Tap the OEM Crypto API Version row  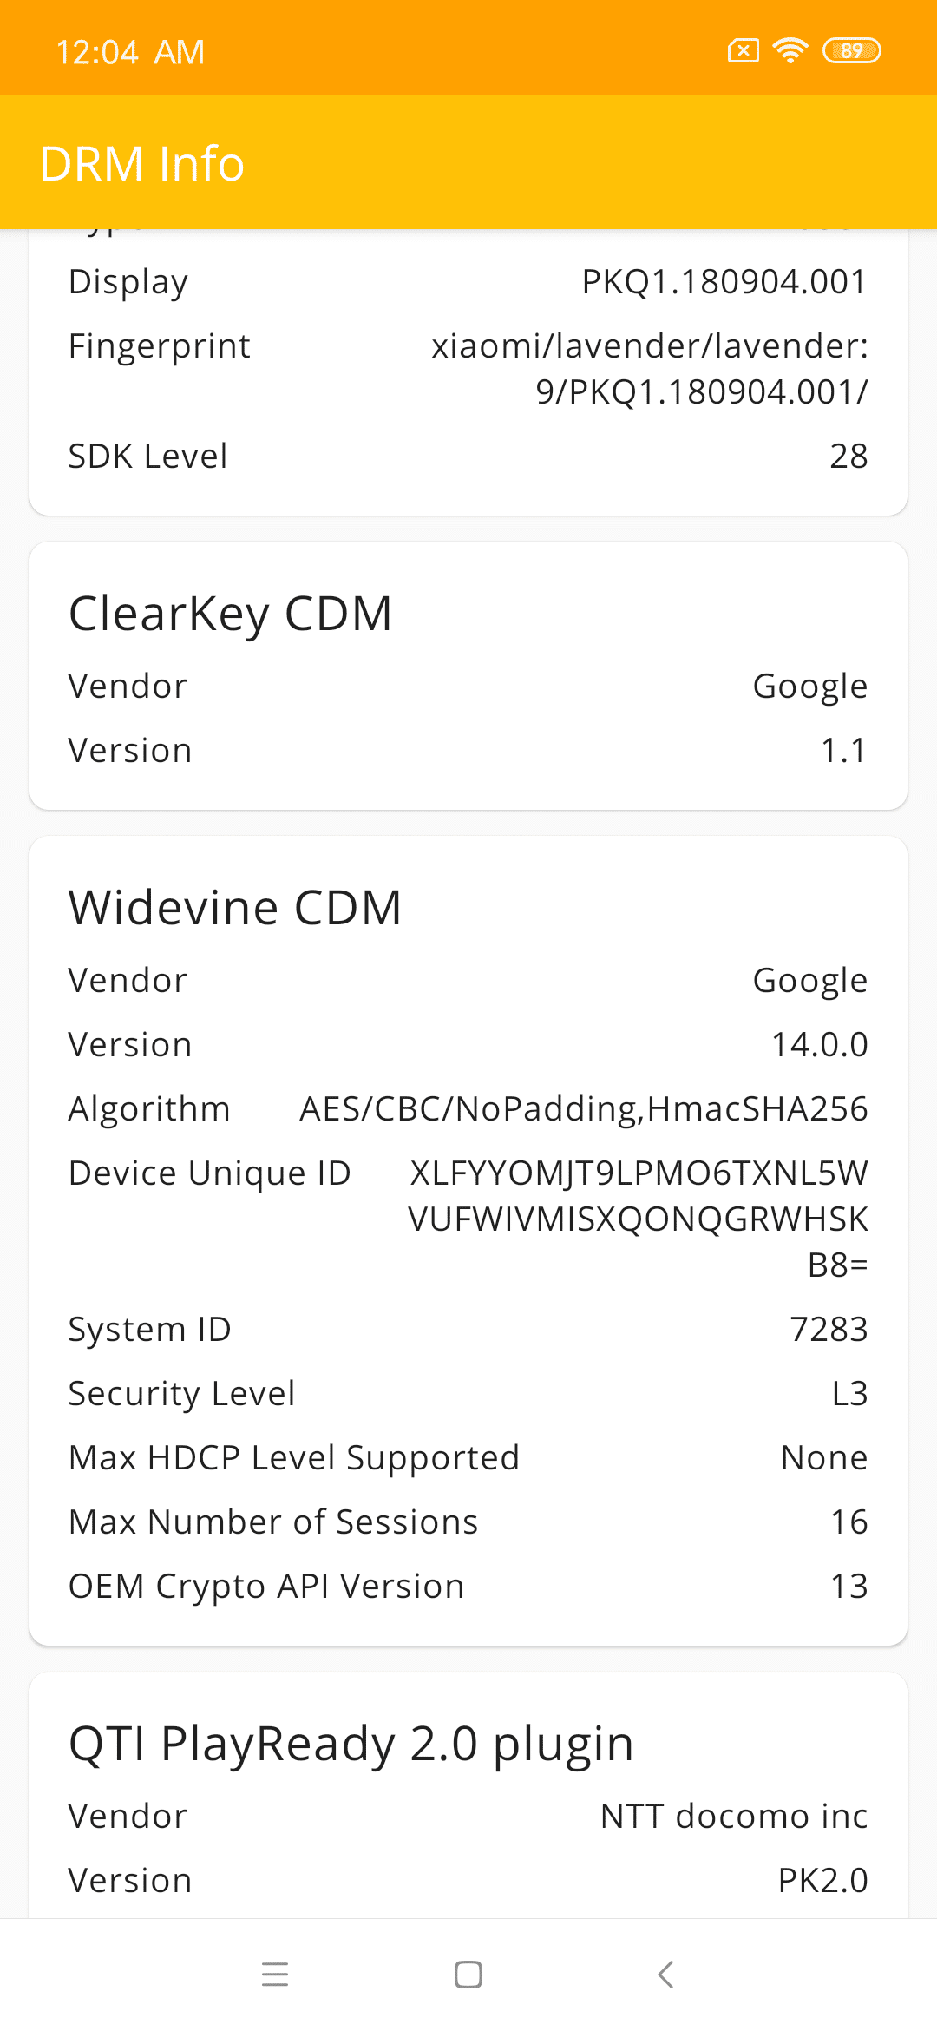click(468, 1586)
